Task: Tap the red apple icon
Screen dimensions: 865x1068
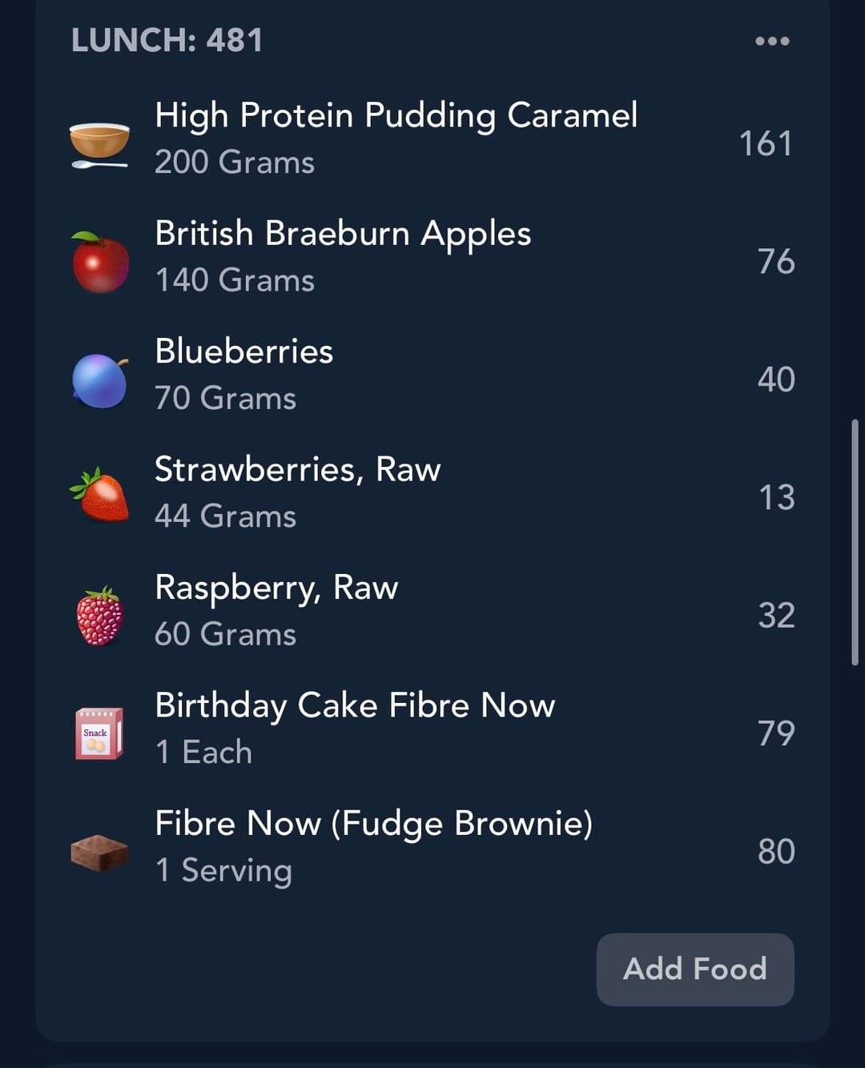Action: [100, 262]
